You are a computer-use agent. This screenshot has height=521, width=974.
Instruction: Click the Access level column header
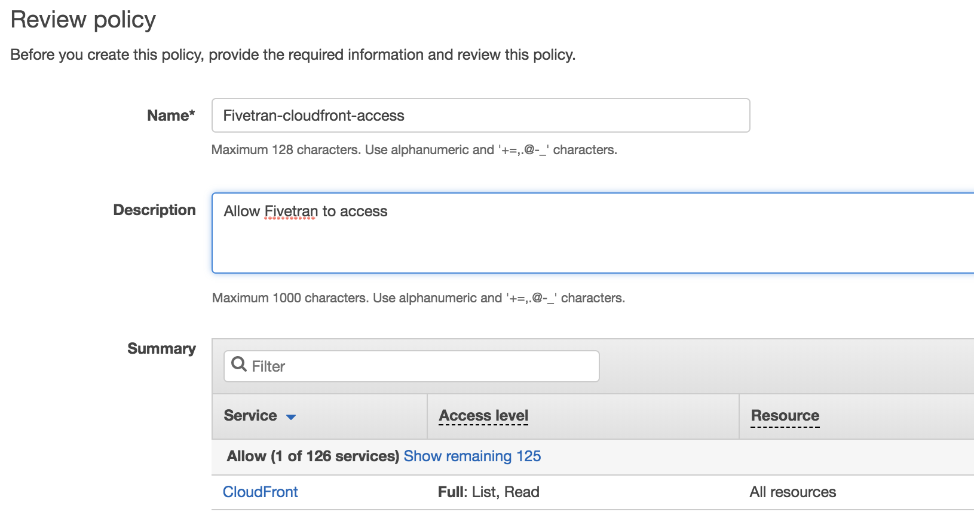(x=483, y=416)
